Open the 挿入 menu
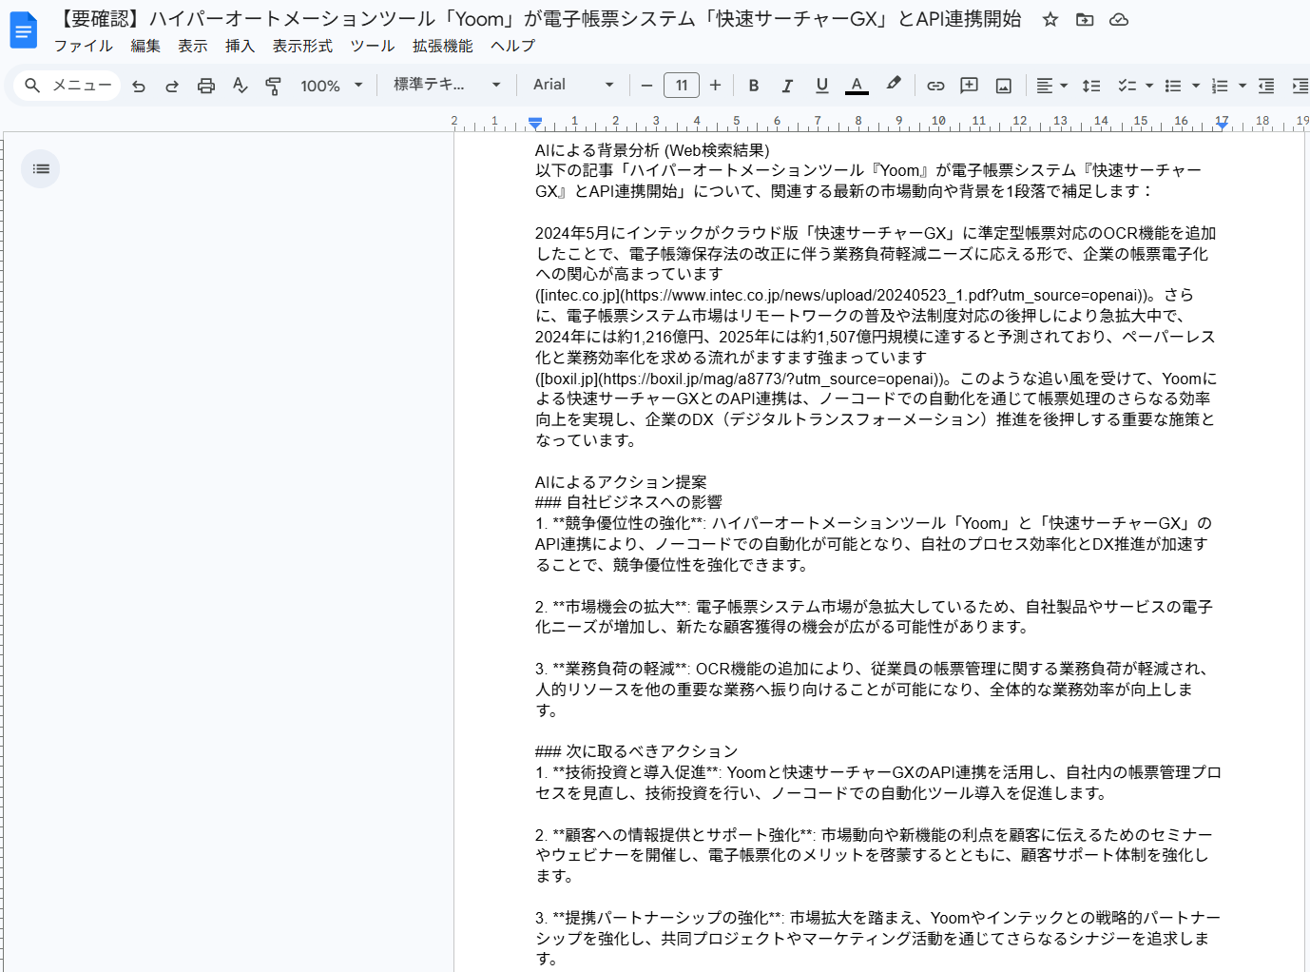This screenshot has width=1310, height=972. [x=241, y=46]
